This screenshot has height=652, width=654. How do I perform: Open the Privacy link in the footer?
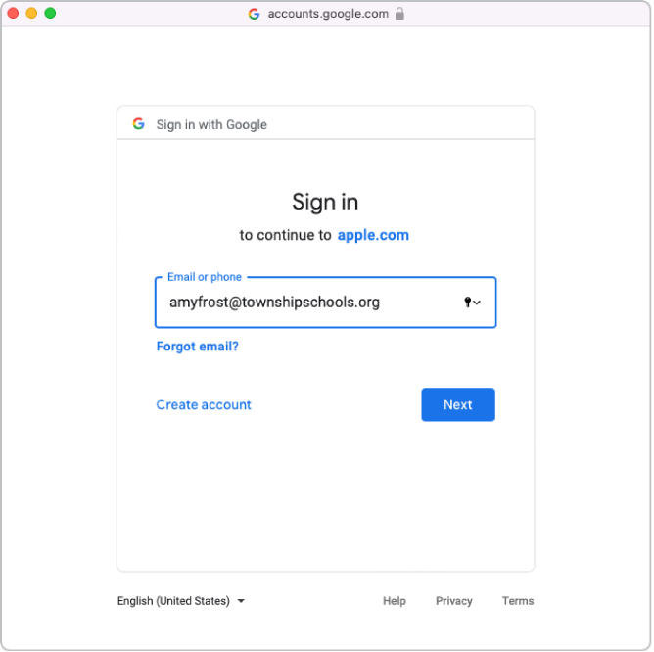[x=453, y=601]
